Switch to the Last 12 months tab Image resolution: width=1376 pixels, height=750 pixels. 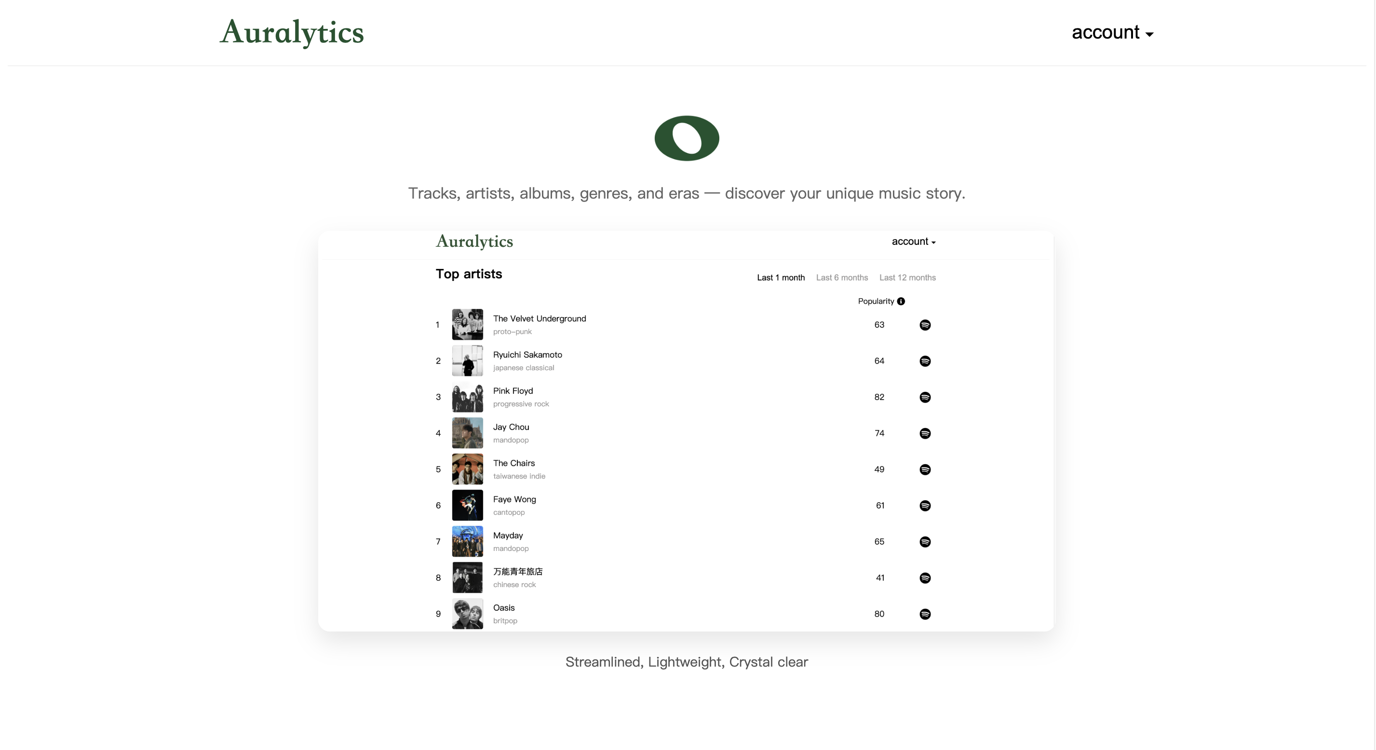907,277
